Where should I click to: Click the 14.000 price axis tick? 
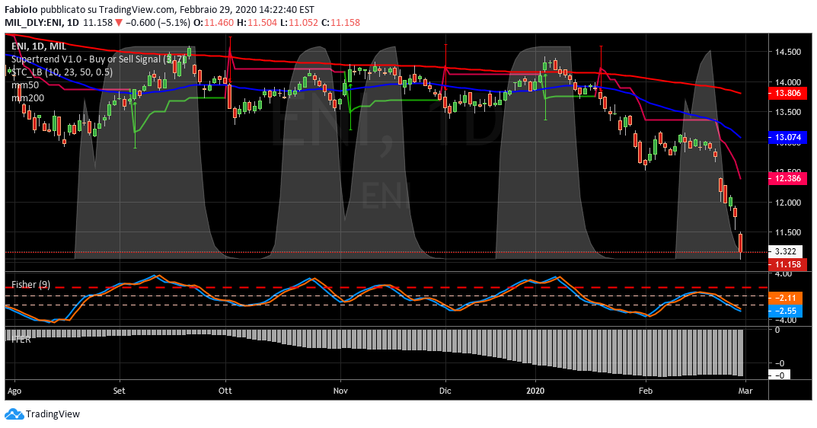[788, 82]
